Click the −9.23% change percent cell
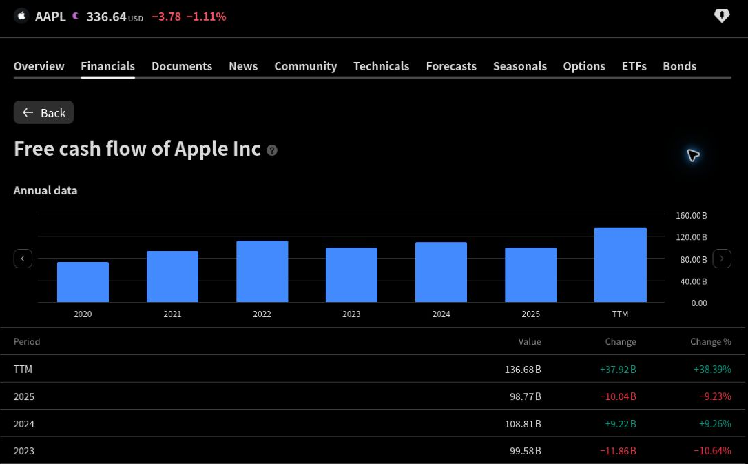 click(x=715, y=396)
